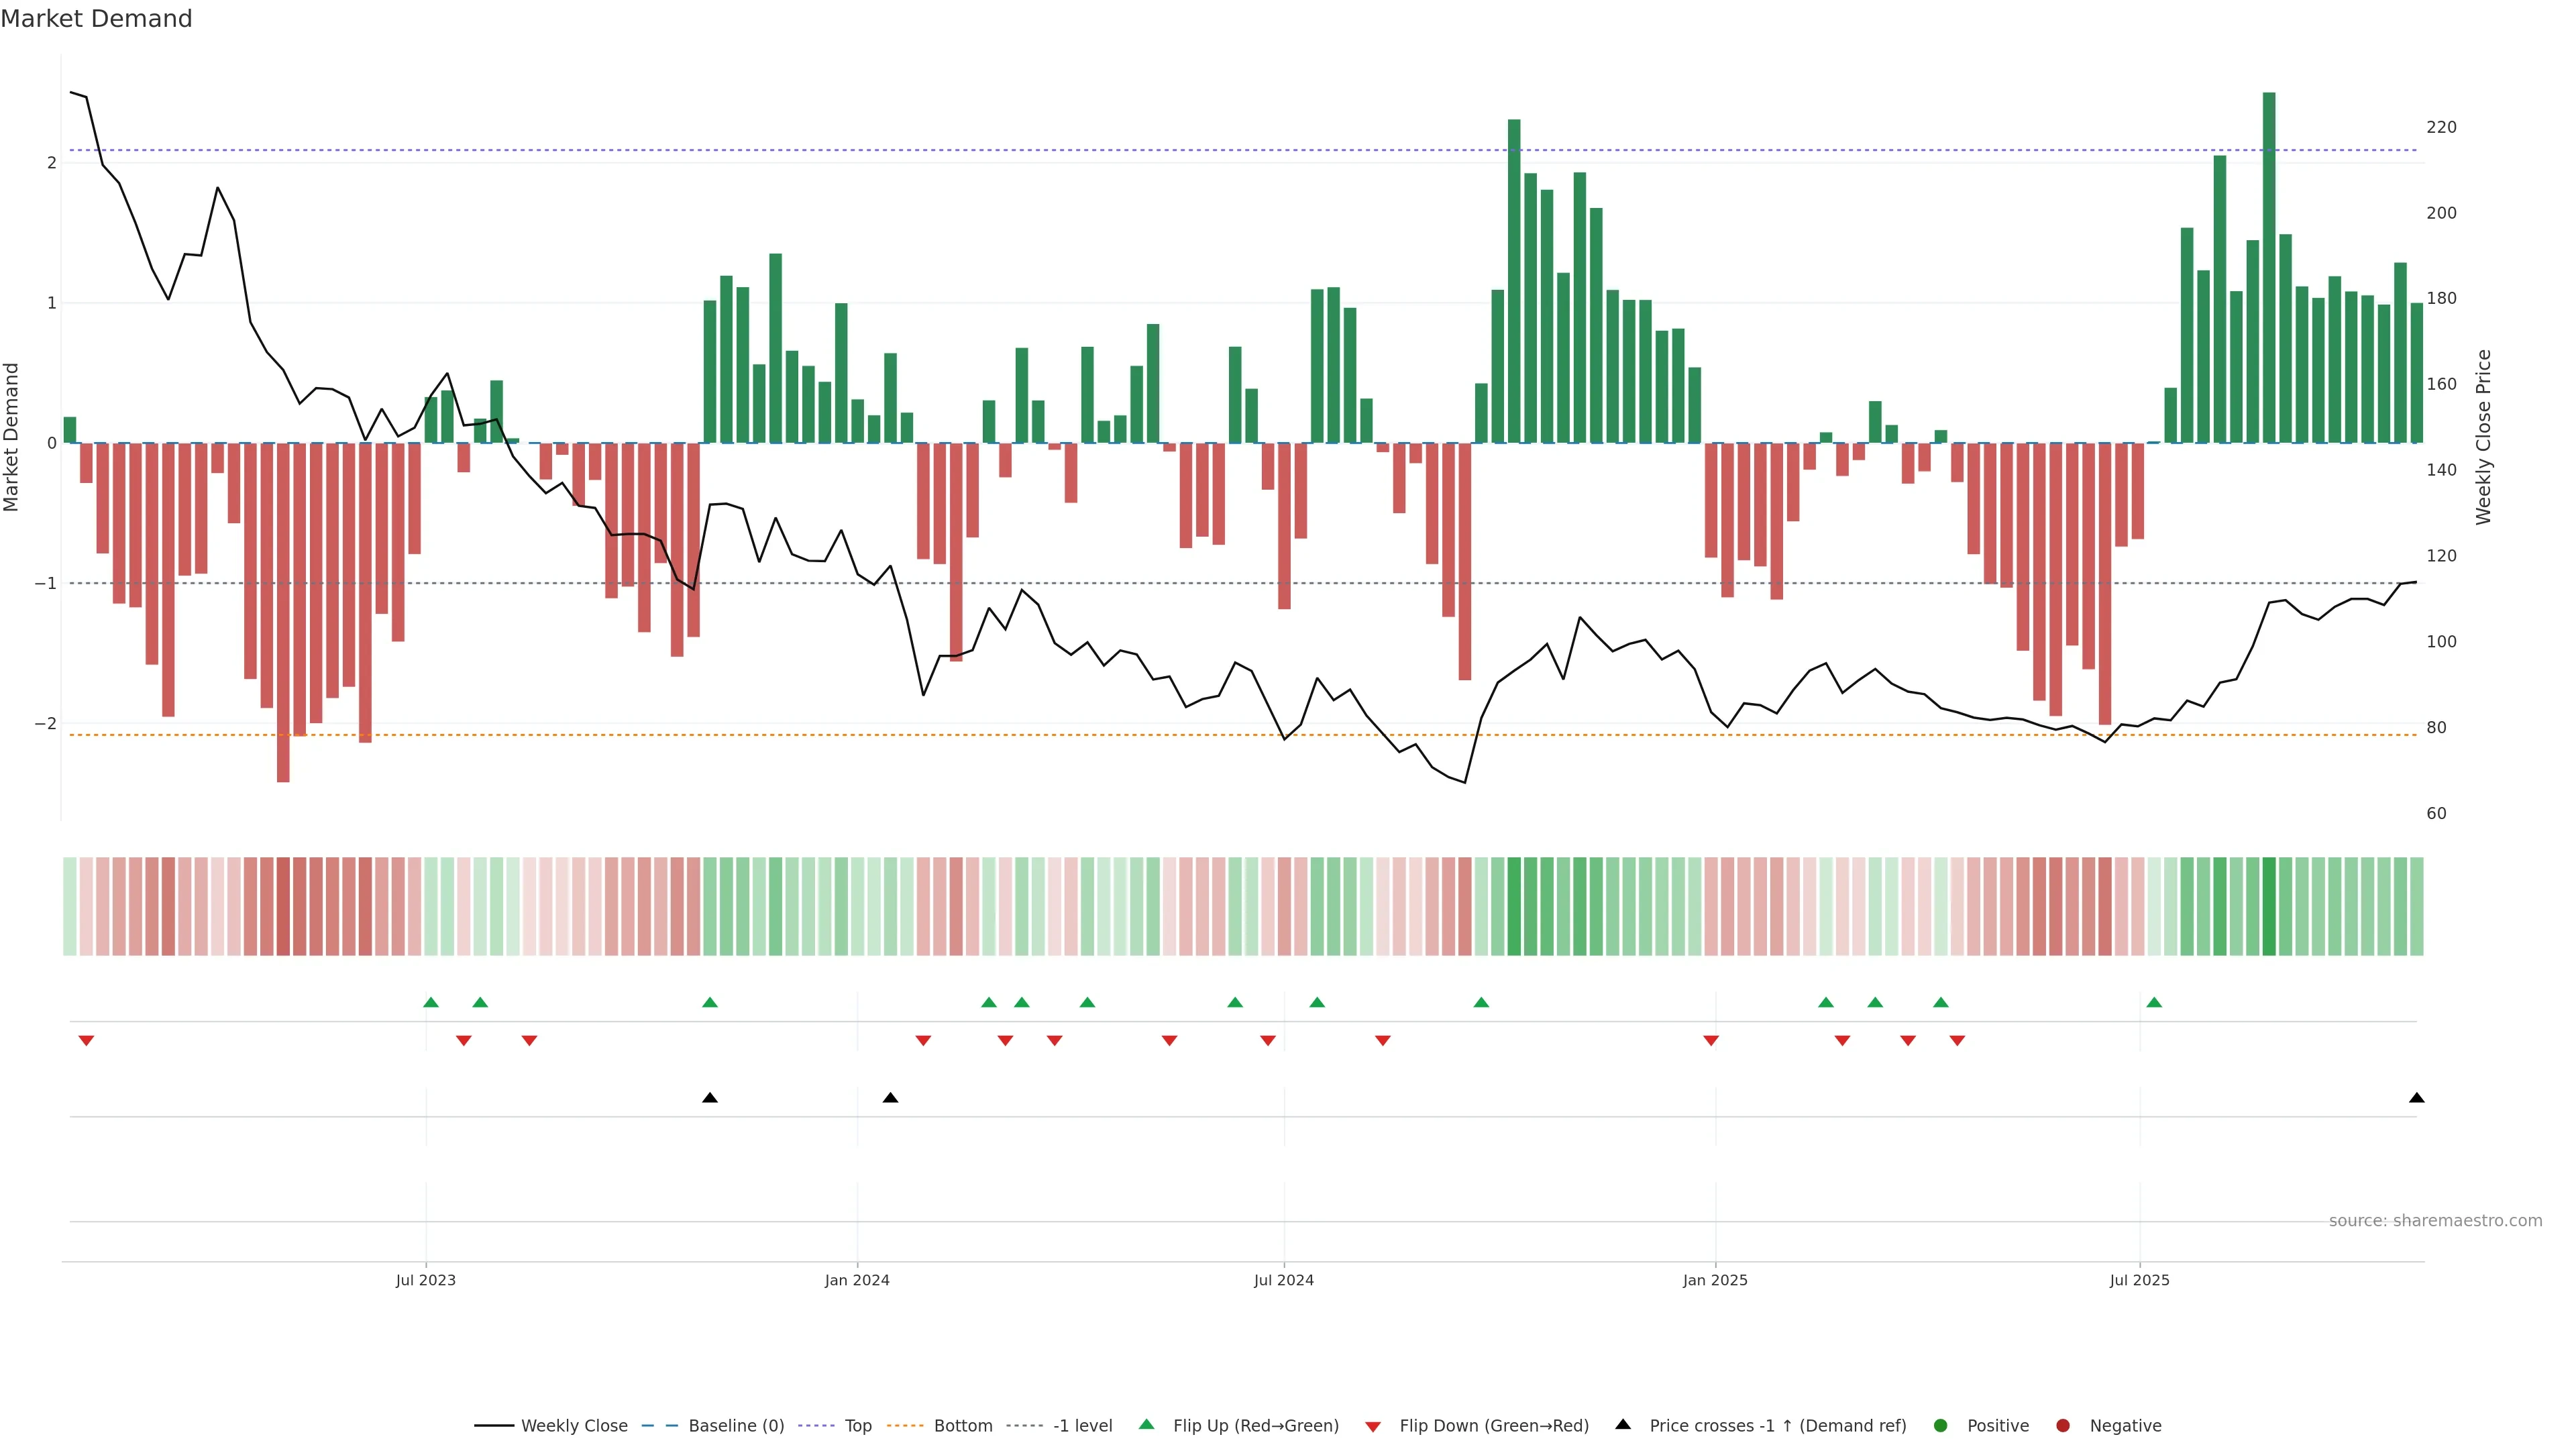Screen dimensions: 2576x1449
Task: Click the Flip Down red triangle legend icon
Action: pyautogui.click(x=1372, y=1426)
